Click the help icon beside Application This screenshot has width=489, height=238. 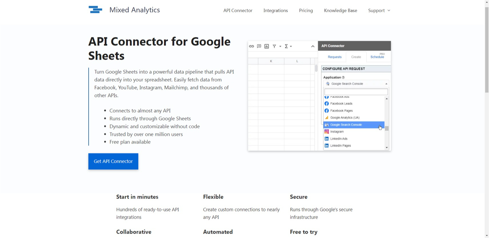pos(343,78)
